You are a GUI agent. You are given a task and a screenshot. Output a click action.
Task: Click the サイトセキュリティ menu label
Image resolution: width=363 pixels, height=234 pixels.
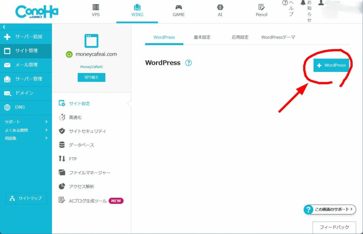(x=88, y=131)
